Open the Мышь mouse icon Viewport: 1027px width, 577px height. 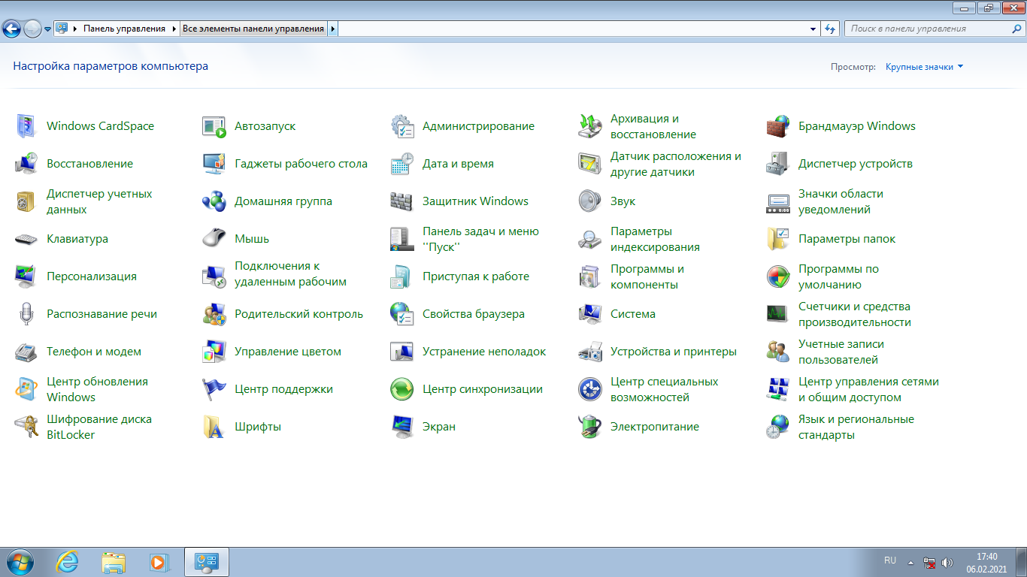214,239
